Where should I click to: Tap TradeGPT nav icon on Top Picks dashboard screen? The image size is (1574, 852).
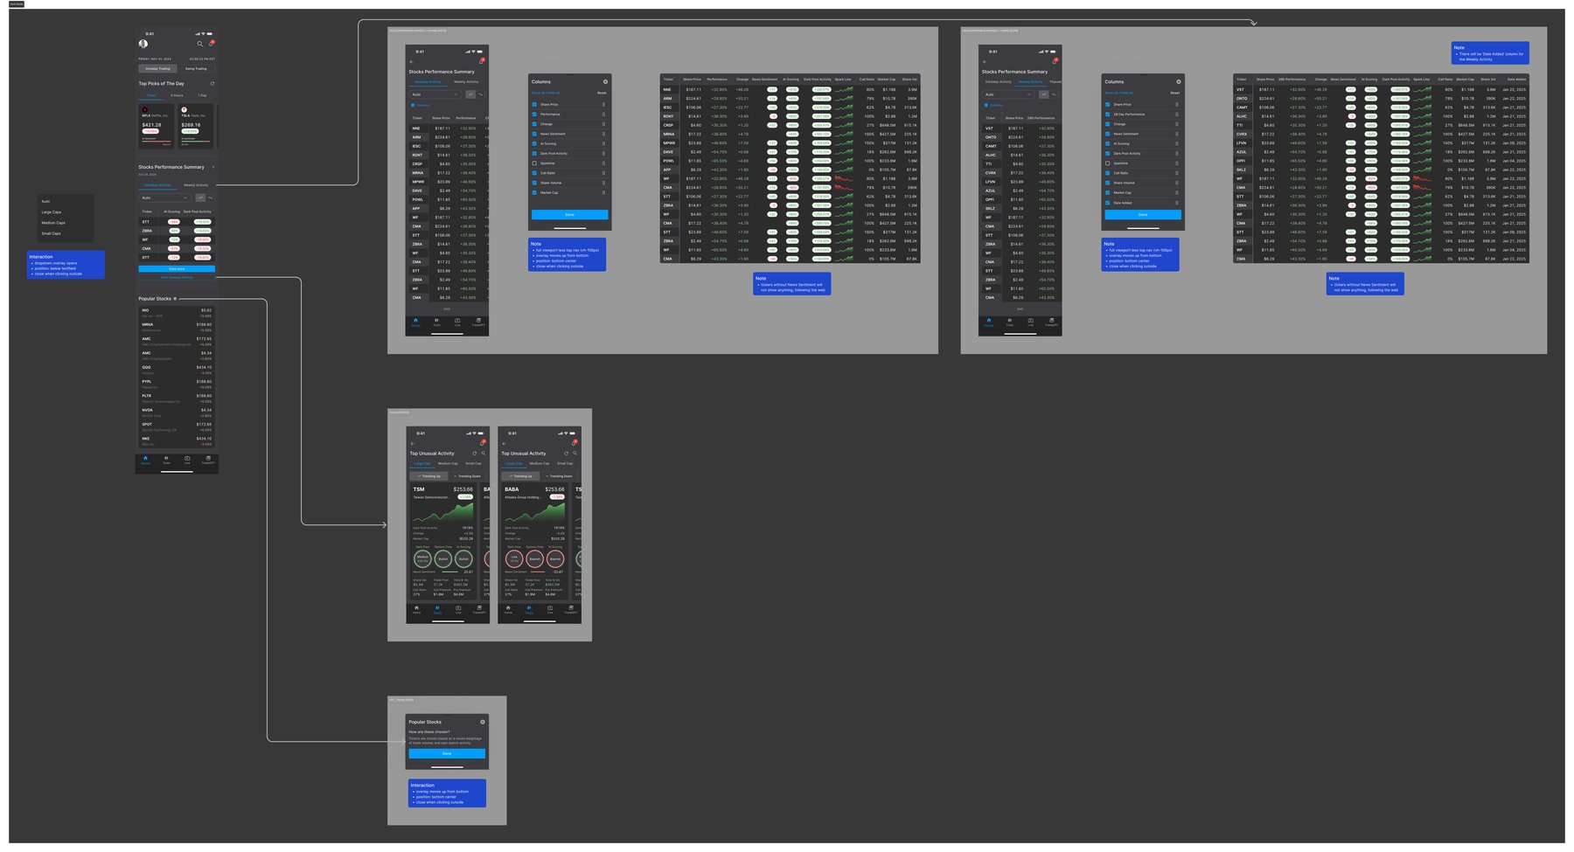point(208,460)
